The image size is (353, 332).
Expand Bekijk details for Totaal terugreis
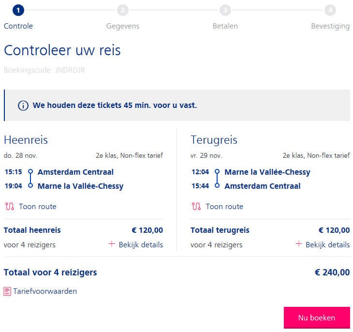[323, 244]
